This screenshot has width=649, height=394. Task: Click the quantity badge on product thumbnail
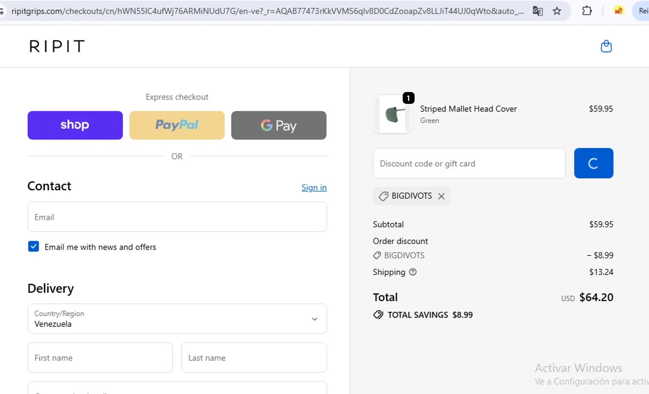408,98
